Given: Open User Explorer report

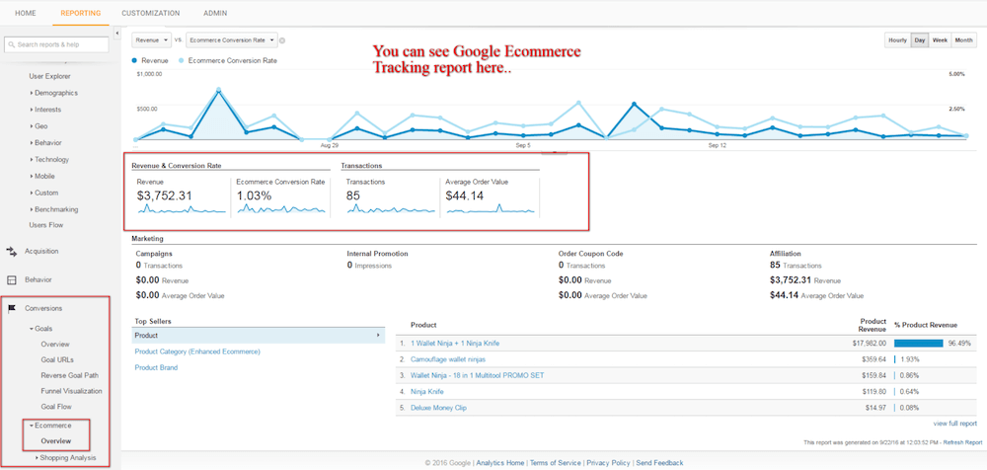Looking at the screenshot, I should point(49,76).
